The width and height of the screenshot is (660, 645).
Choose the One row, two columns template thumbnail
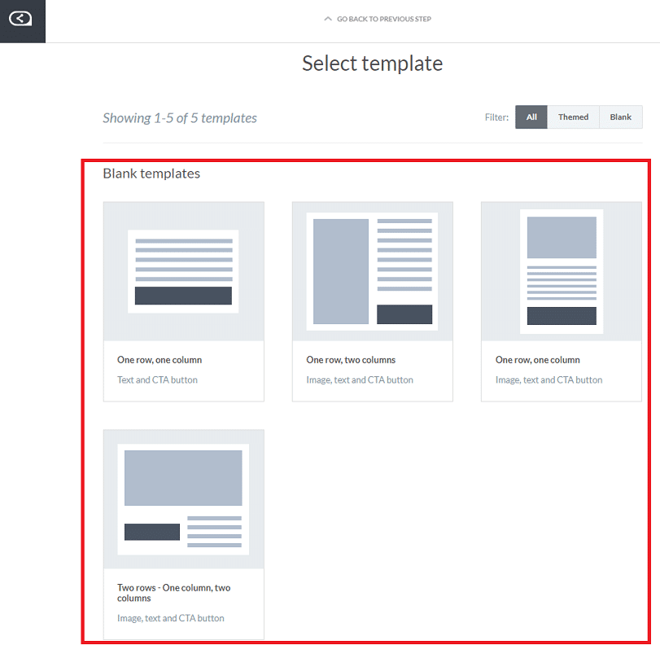coord(373,271)
